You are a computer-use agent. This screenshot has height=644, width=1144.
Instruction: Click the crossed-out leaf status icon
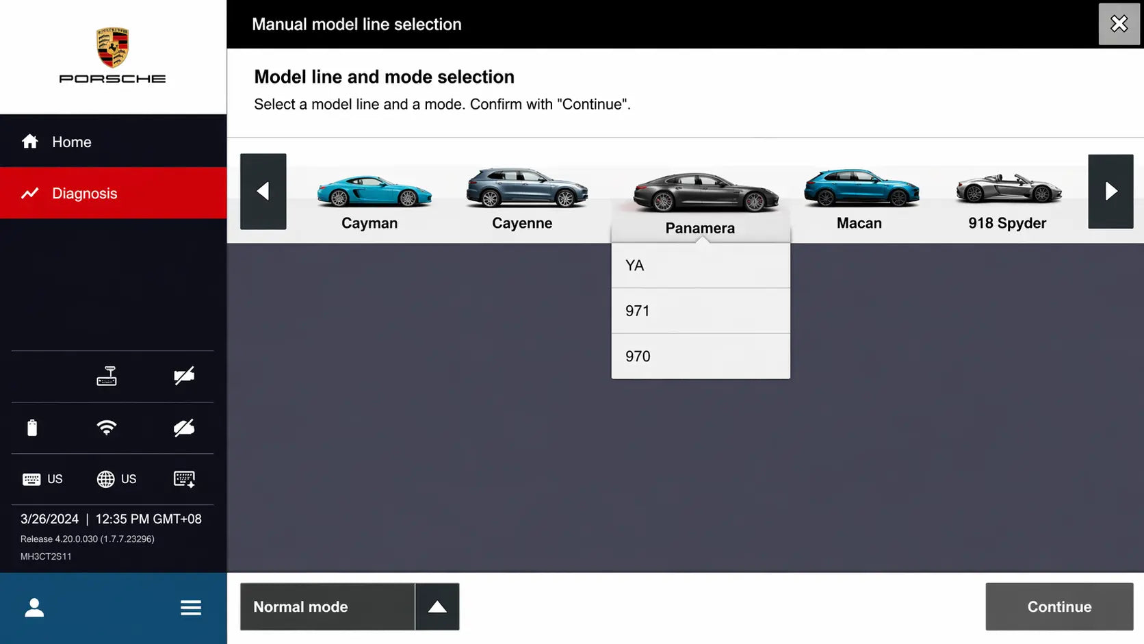tap(184, 428)
